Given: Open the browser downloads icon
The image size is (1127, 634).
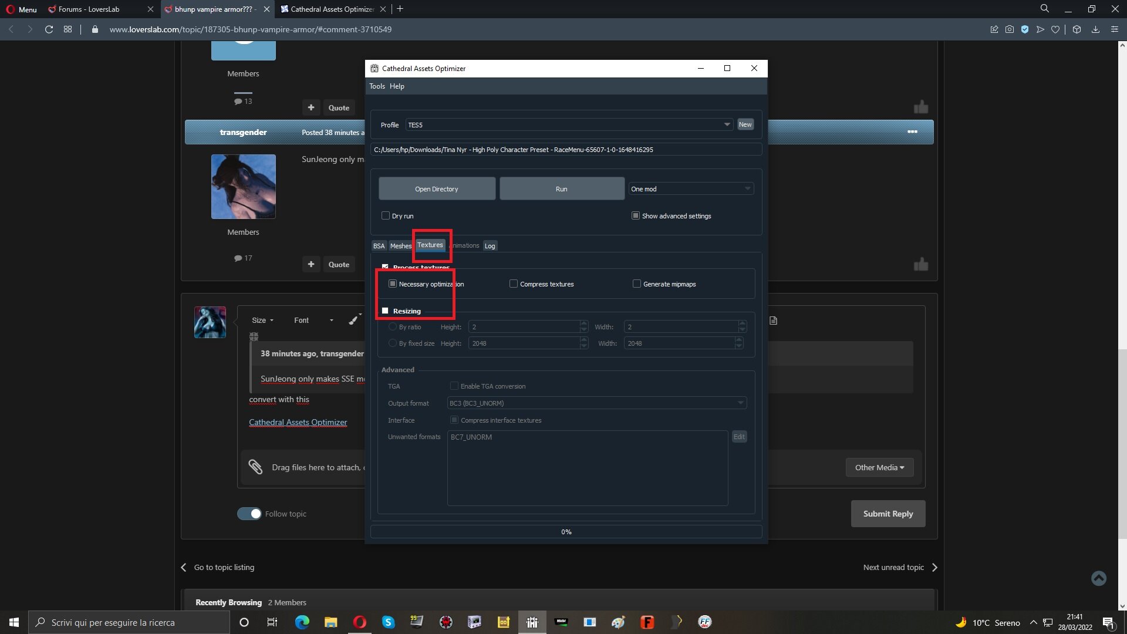Looking at the screenshot, I should coord(1095,29).
